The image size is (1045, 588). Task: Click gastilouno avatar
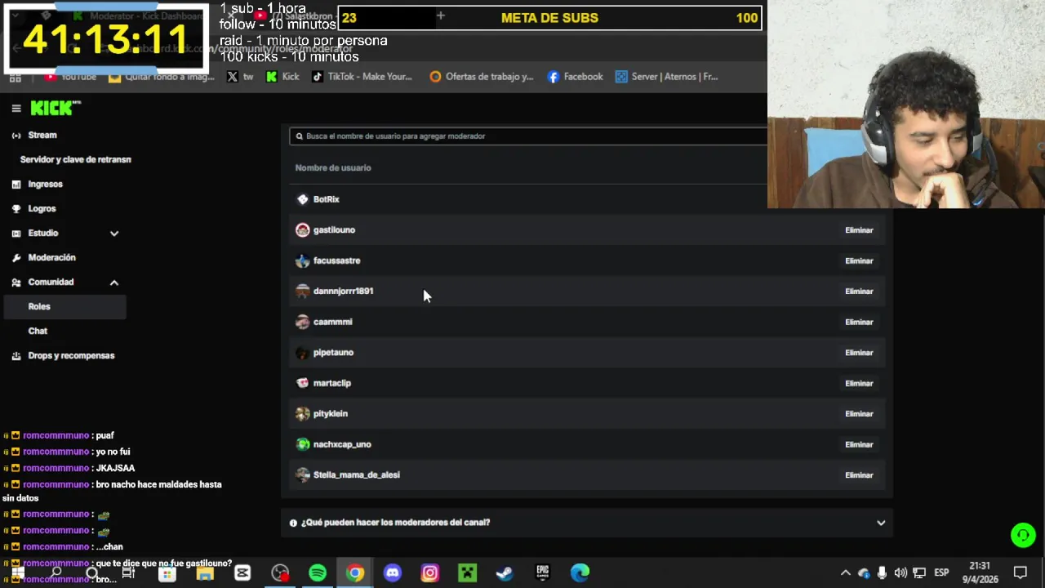click(x=303, y=230)
